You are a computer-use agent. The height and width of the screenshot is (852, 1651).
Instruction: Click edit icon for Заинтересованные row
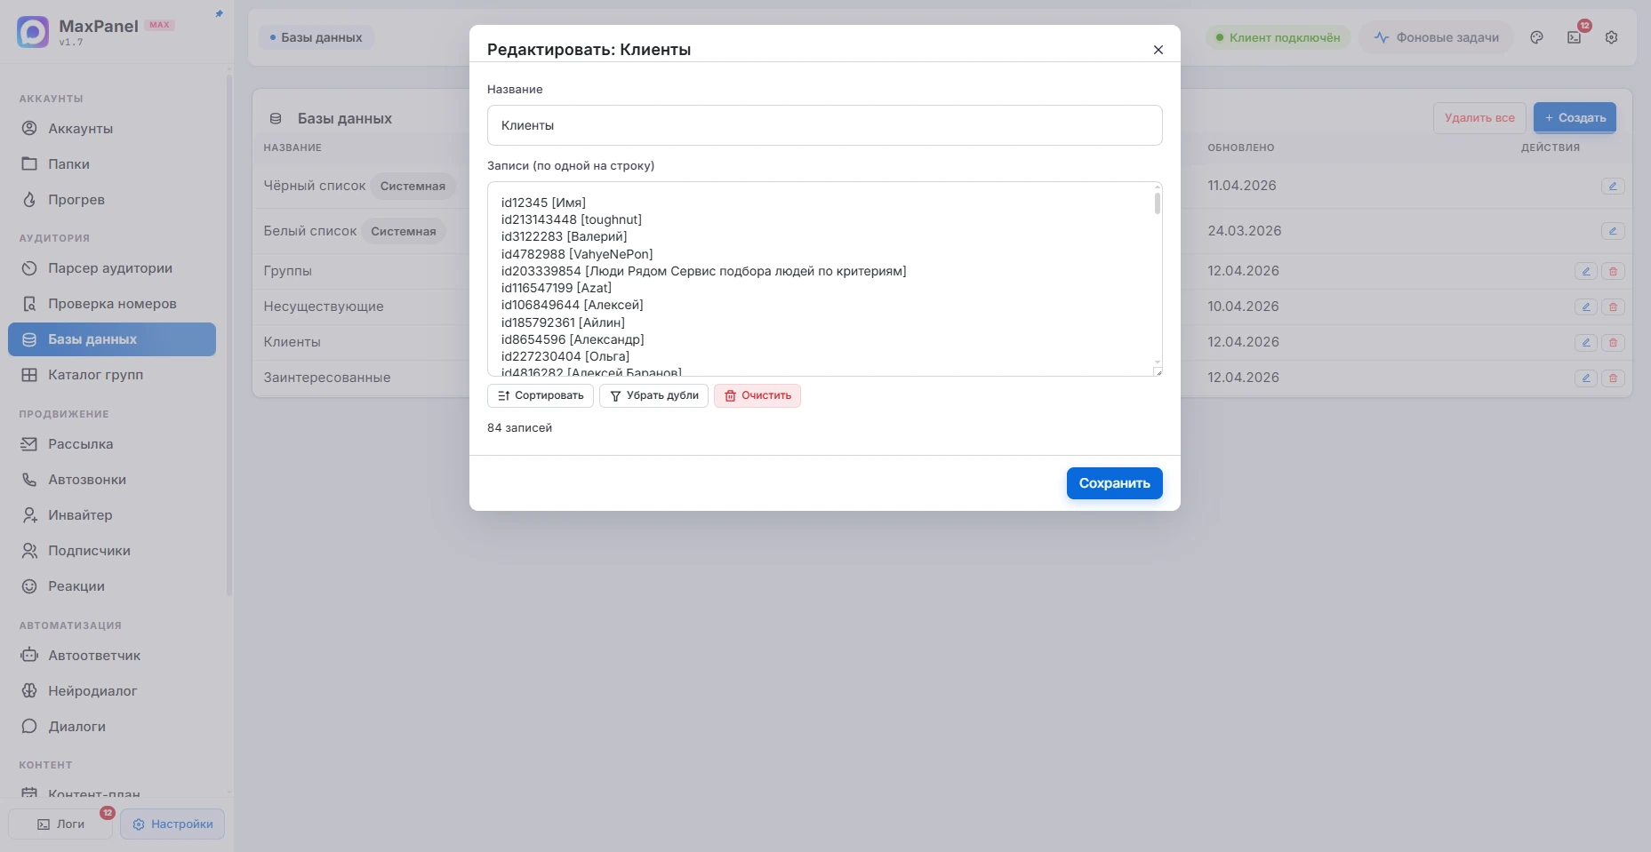tap(1586, 378)
